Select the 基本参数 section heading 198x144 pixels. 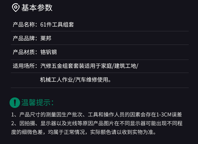click(x=37, y=8)
